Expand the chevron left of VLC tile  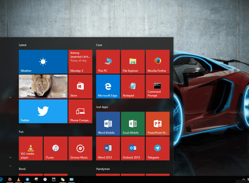10,158
